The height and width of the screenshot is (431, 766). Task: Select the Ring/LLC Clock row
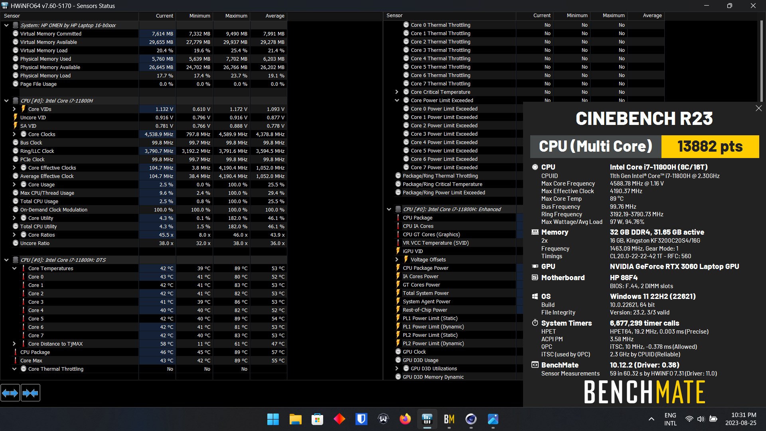pyautogui.click(x=144, y=151)
